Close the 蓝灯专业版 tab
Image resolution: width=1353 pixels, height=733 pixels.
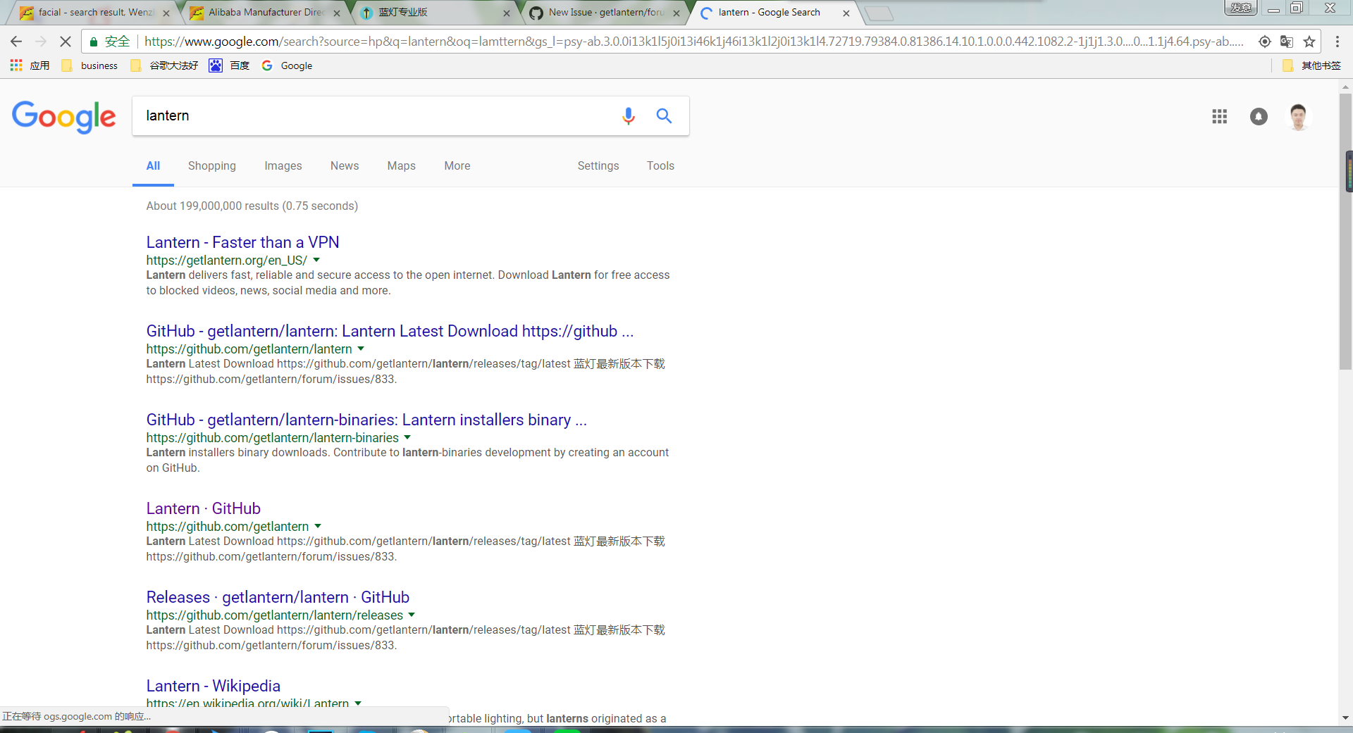pos(507,13)
